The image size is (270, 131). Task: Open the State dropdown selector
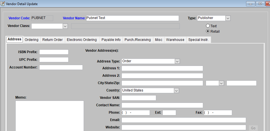(221, 83)
